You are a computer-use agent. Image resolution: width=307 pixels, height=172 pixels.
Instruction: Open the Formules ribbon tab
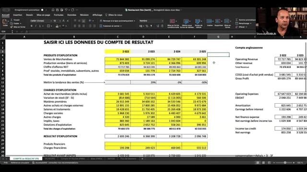(x=59, y=15)
